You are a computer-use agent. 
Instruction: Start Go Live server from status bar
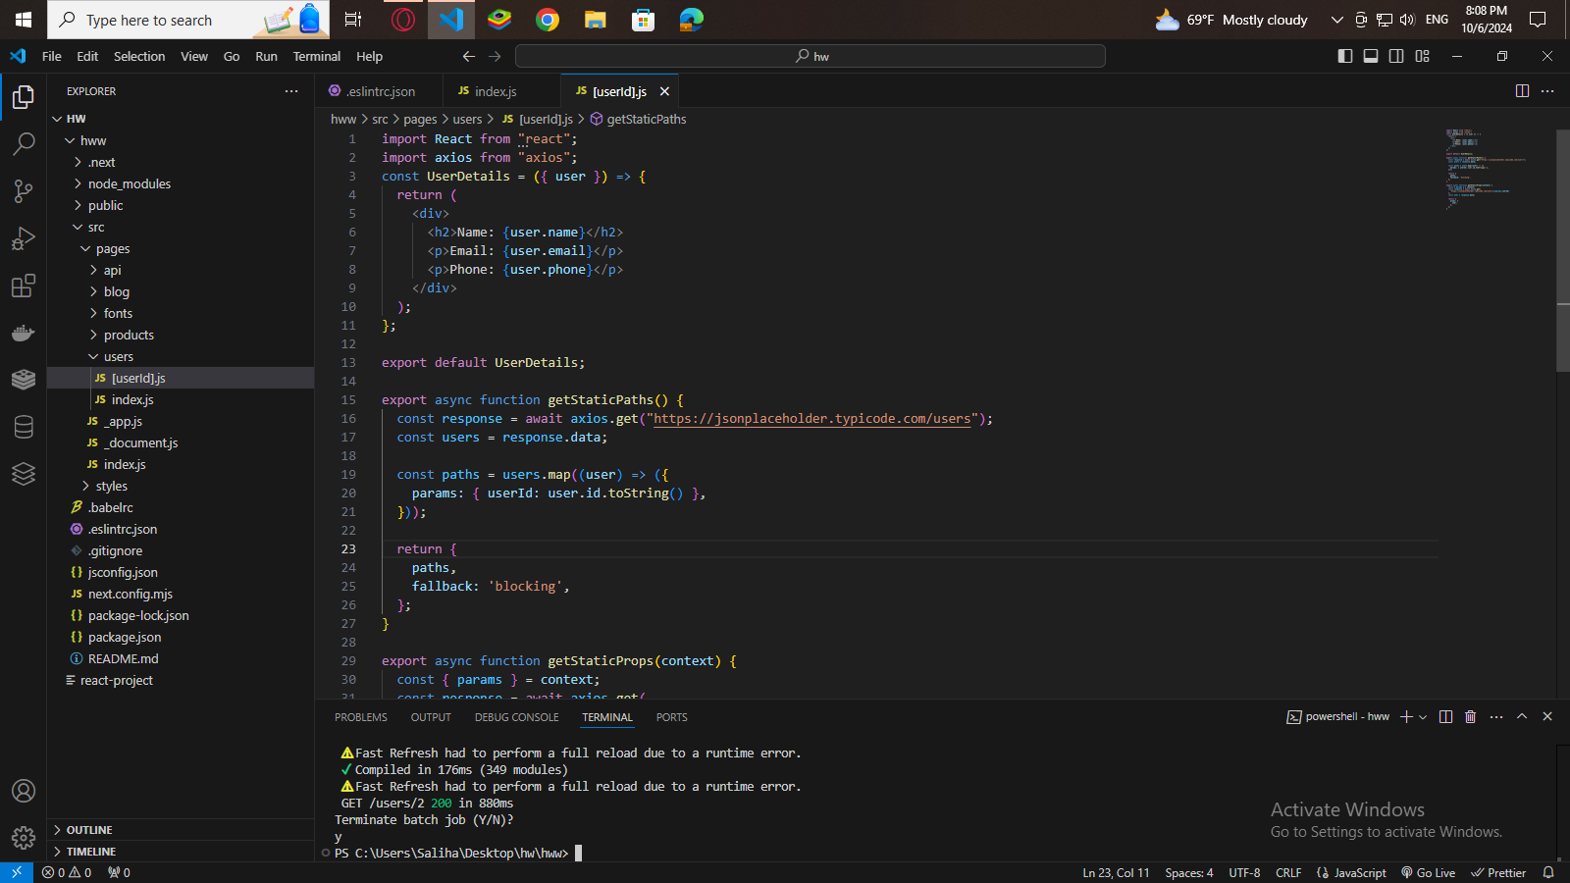[1428, 872]
